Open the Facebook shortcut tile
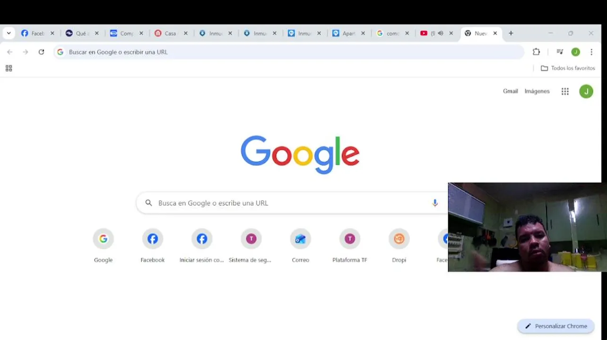 pos(153,246)
